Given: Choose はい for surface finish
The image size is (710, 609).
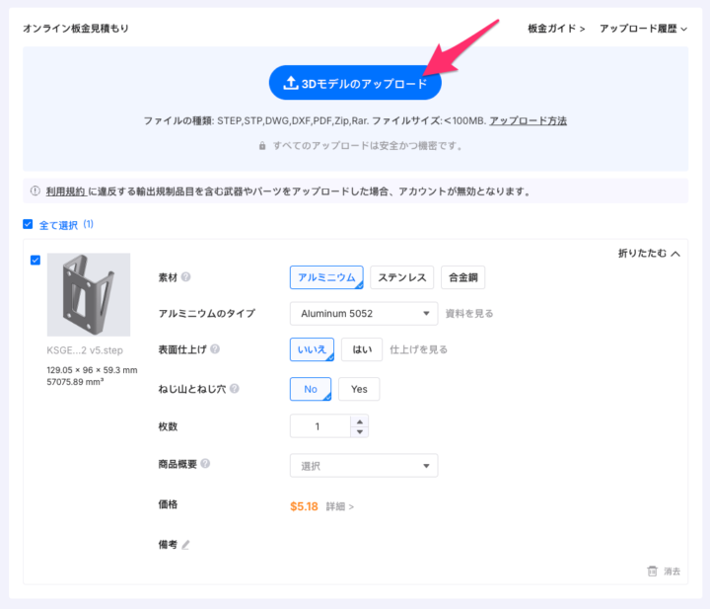Looking at the screenshot, I should point(362,349).
